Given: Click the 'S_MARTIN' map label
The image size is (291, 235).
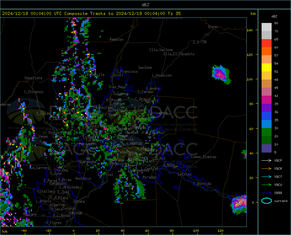Looking at the screenshot, I should (x=134, y=144).
